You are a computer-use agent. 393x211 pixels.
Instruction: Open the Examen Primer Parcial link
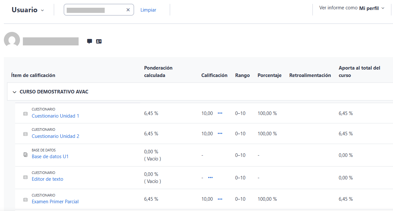coord(55,202)
